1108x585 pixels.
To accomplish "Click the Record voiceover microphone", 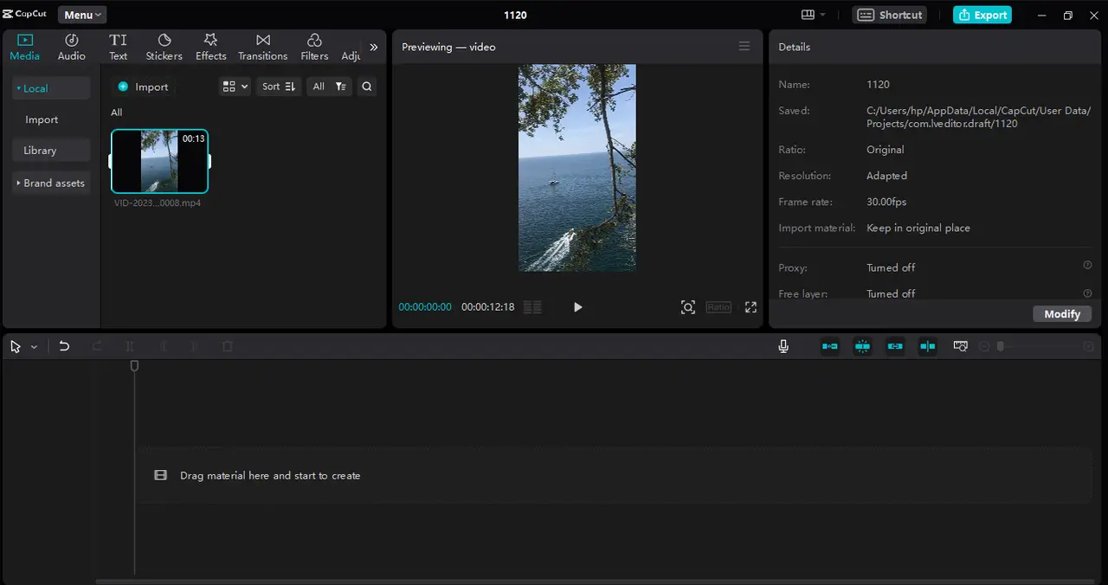I will point(783,346).
